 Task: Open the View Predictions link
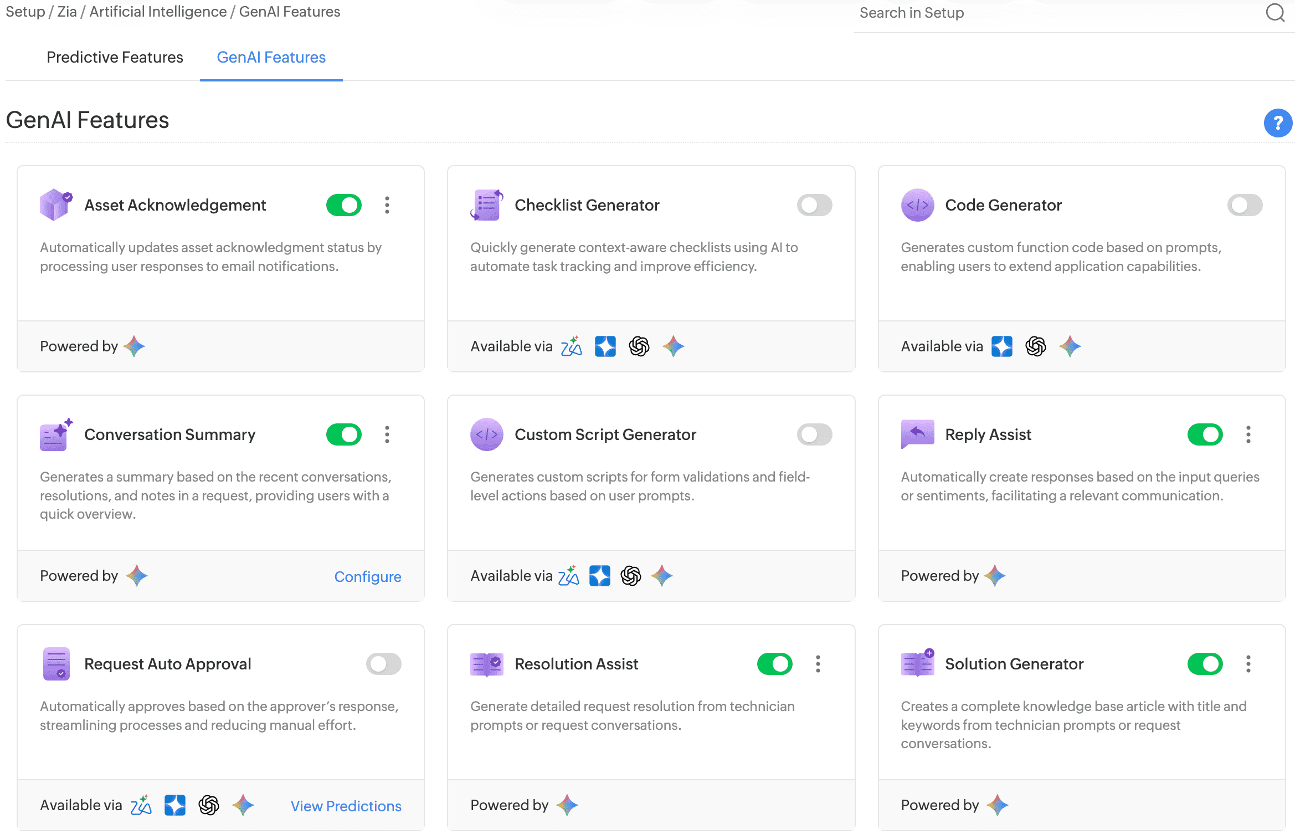pos(346,806)
